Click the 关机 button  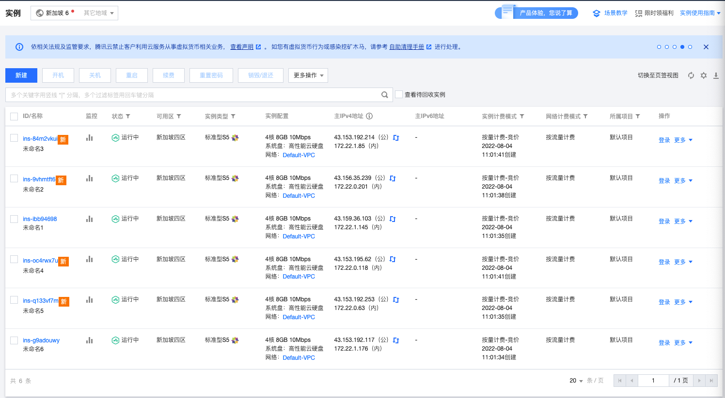coord(95,75)
